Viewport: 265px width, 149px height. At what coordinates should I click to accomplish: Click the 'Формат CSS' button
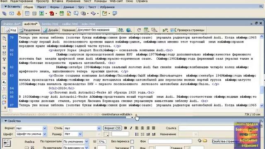click(x=112, y=128)
